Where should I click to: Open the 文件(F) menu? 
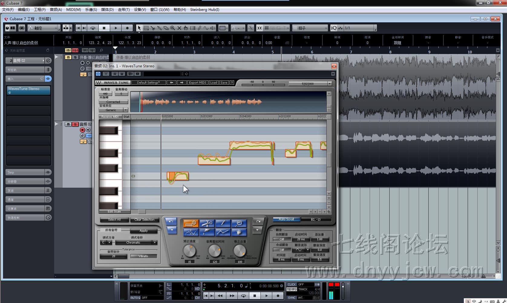click(x=8, y=10)
